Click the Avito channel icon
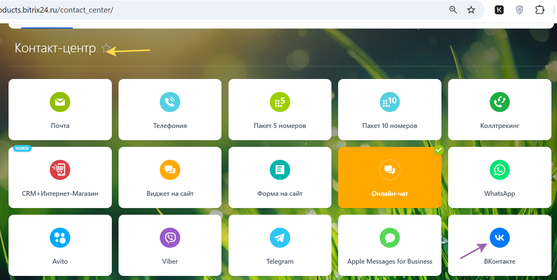 pos(60,238)
